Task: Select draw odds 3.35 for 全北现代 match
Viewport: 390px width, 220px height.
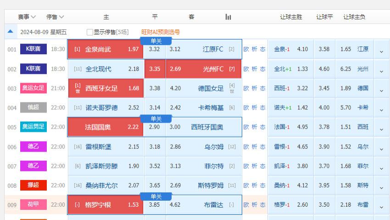Action: pos(155,69)
